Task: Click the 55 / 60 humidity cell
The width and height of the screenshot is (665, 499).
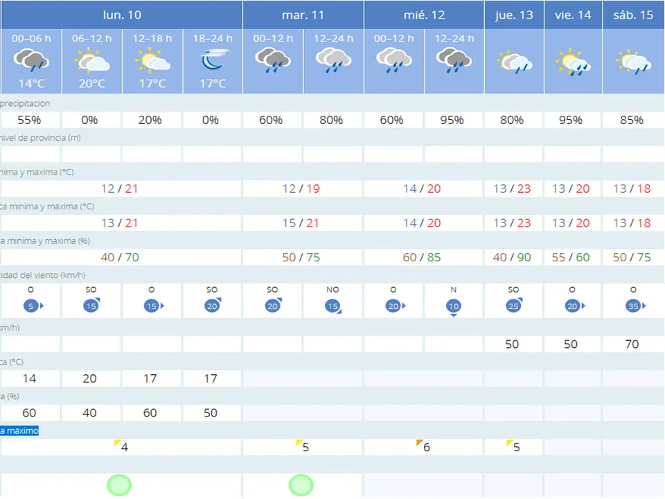Action: 572,258
